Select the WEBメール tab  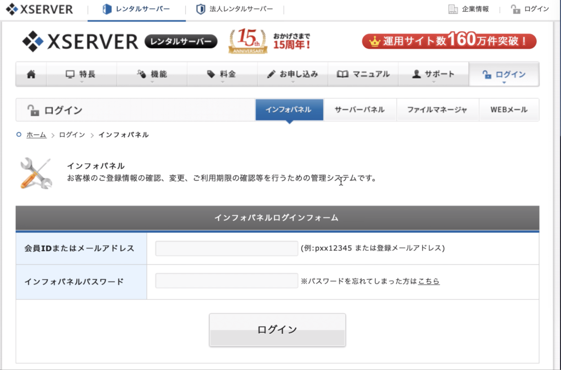tap(510, 109)
